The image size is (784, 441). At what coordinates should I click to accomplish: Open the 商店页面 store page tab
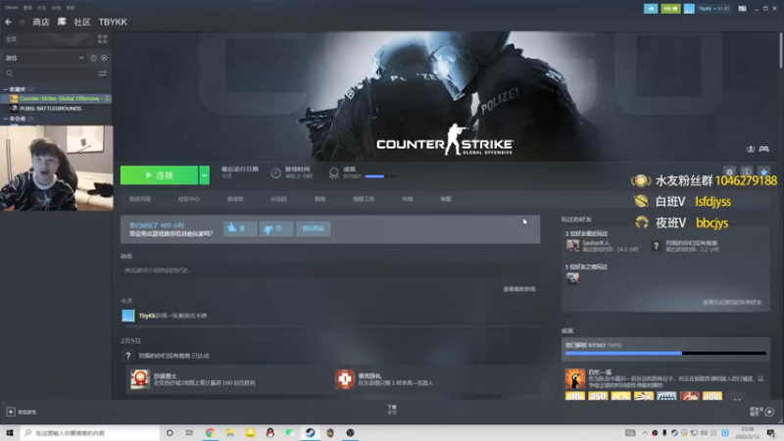pyautogui.click(x=140, y=199)
